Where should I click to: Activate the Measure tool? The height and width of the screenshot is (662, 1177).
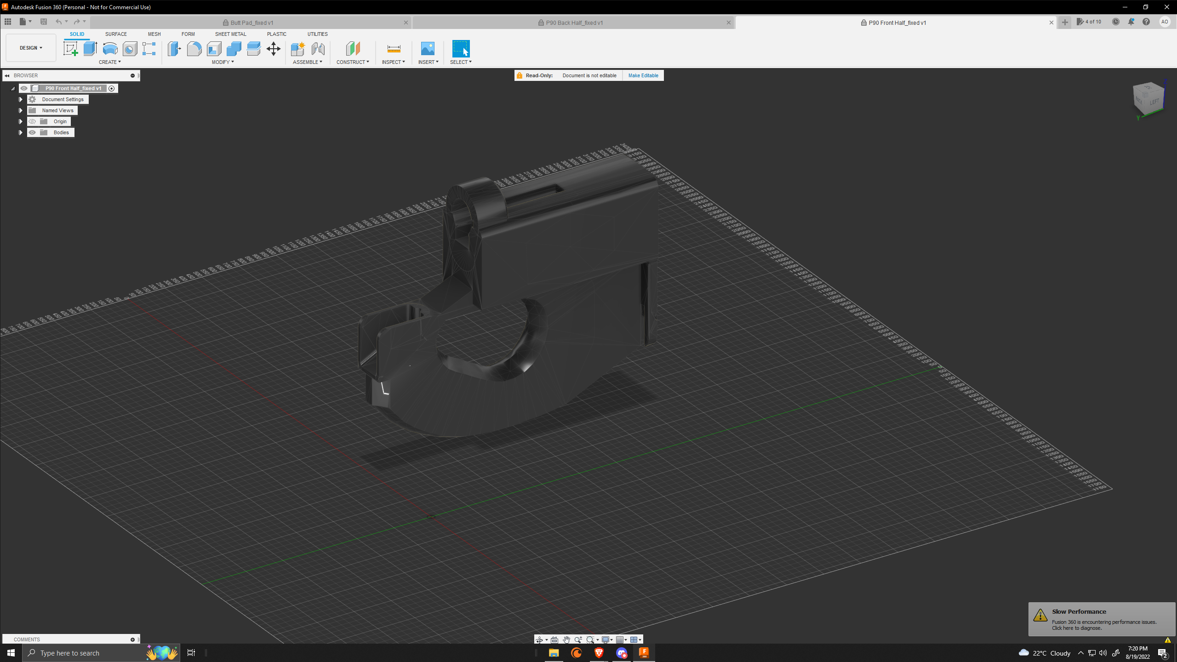(x=394, y=48)
